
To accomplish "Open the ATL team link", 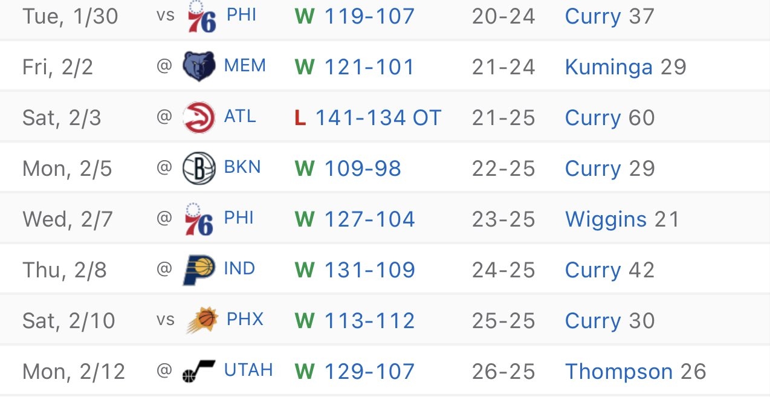I will [240, 116].
